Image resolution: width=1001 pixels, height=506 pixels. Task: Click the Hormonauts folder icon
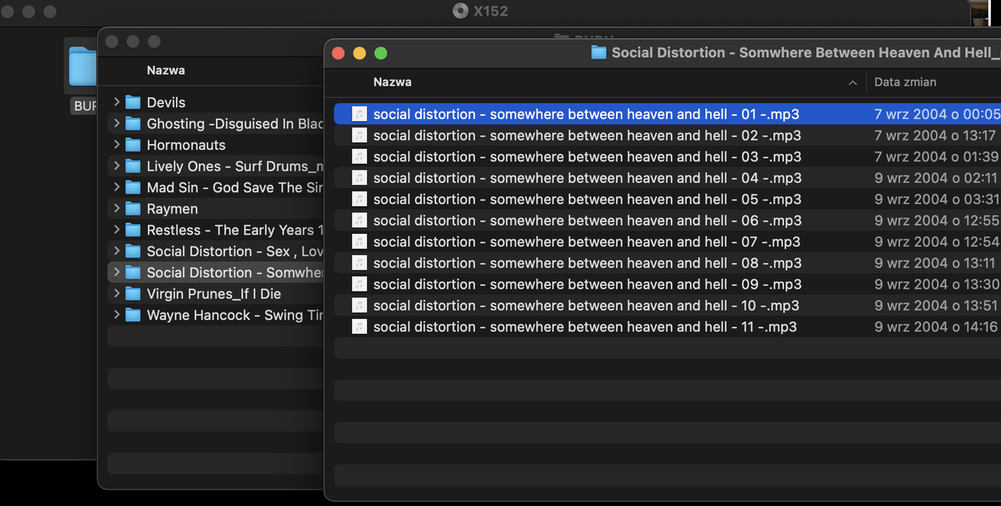[x=133, y=145]
